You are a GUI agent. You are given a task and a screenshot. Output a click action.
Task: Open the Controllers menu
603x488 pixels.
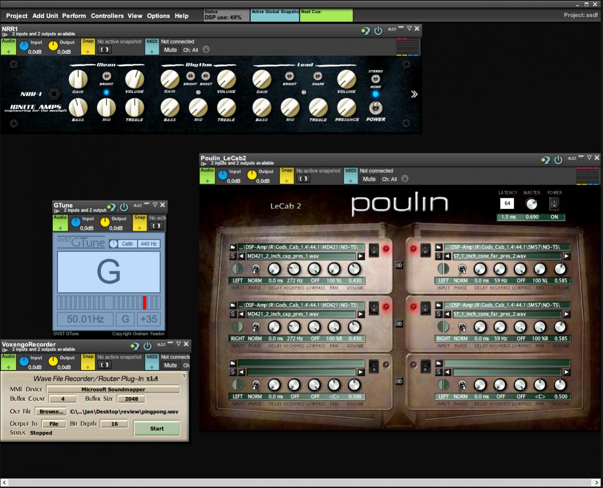pyautogui.click(x=107, y=16)
